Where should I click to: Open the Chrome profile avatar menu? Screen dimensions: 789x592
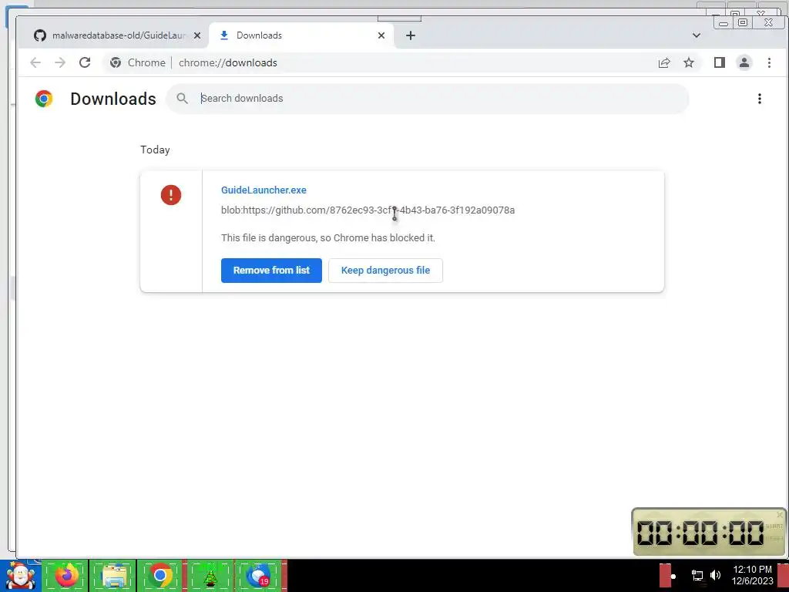click(x=744, y=62)
